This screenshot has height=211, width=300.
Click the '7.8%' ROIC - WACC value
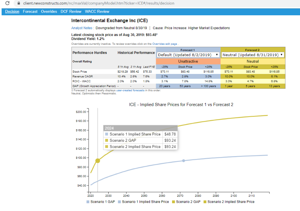[x=185, y=81]
